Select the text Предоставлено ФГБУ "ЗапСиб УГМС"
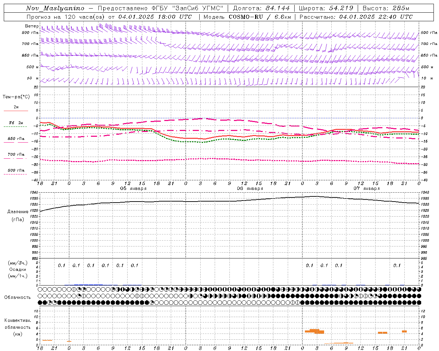This screenshot has width=439, height=351. point(161,8)
